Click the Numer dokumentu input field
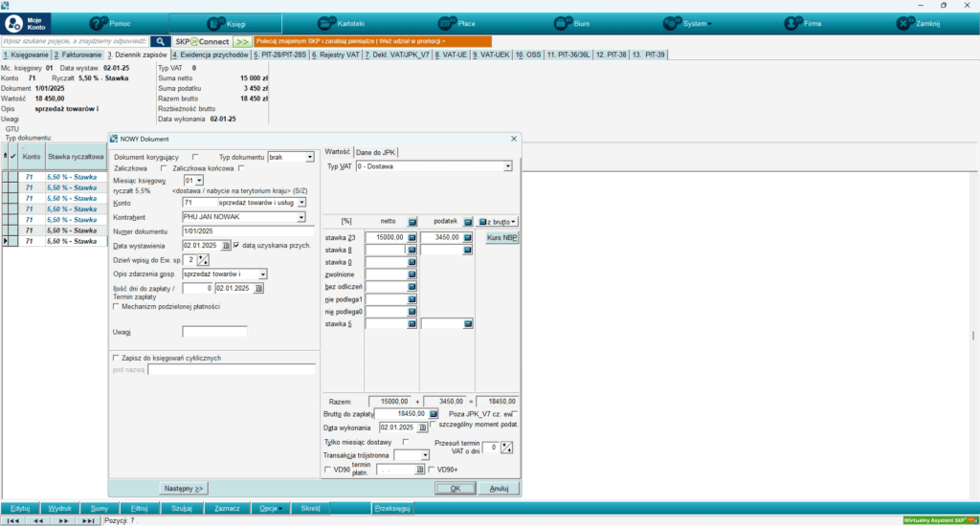980x526 pixels. click(248, 231)
